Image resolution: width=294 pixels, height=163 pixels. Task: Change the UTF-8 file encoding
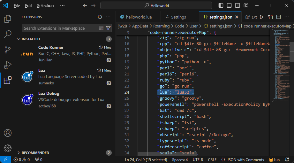(198, 160)
